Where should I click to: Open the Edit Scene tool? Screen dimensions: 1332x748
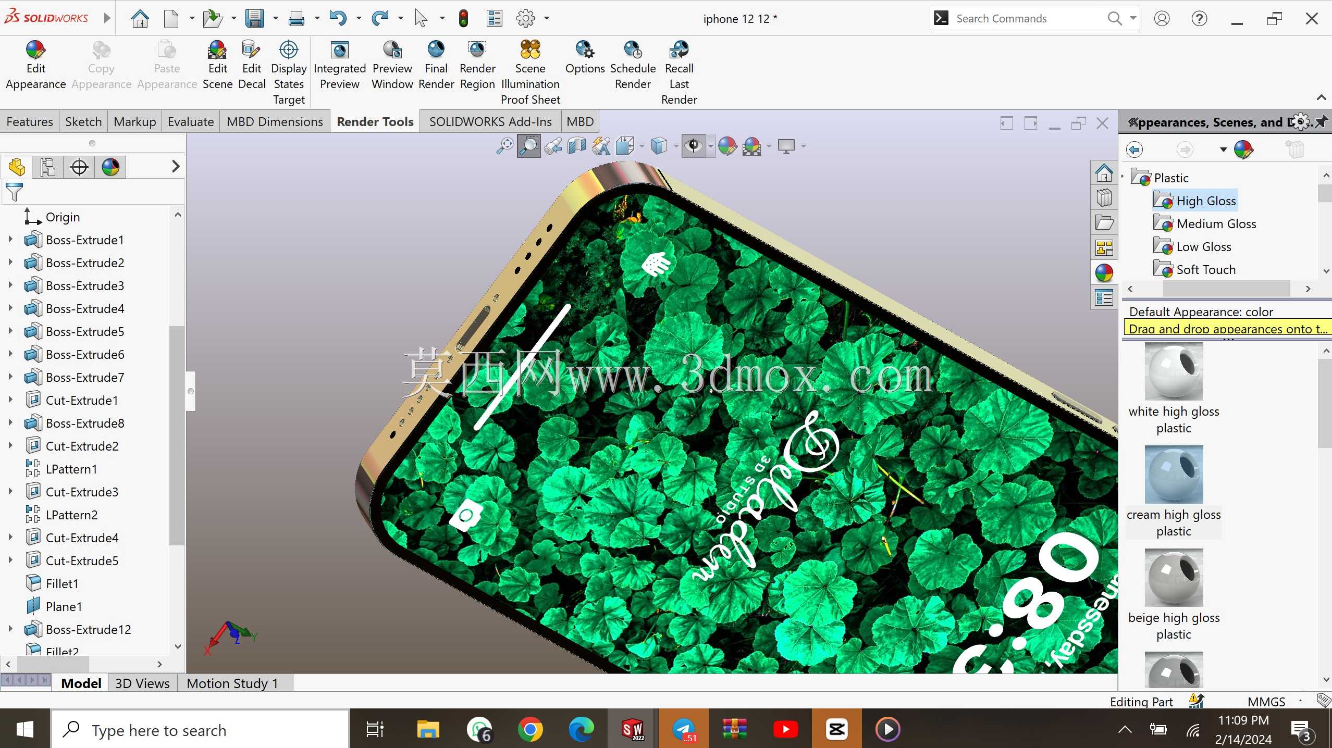217,65
